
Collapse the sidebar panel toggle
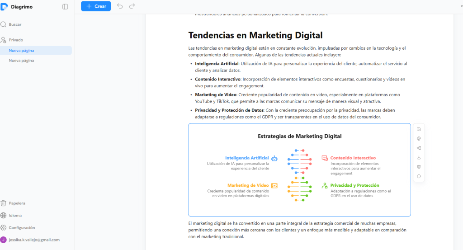[x=65, y=7]
